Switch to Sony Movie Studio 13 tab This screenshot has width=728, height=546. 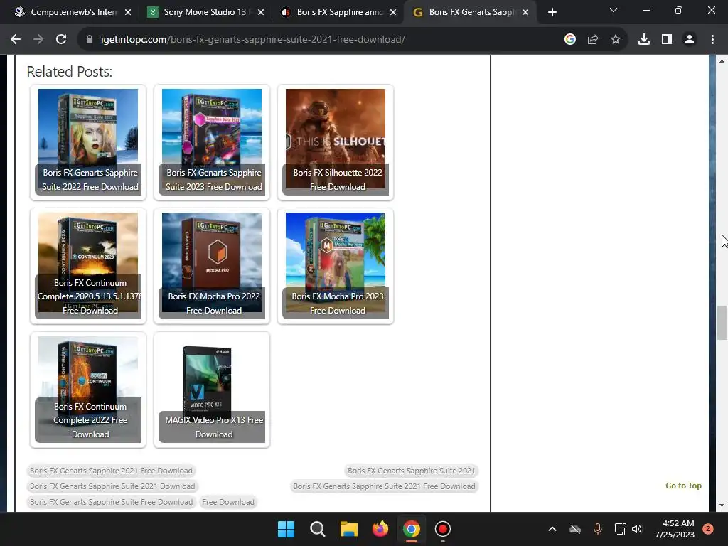pos(204,12)
